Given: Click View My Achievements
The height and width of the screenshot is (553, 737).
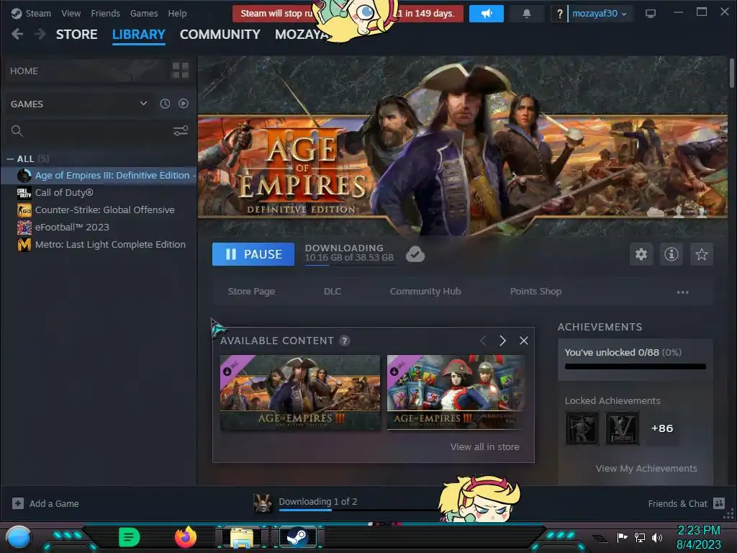Looking at the screenshot, I should click(x=646, y=468).
